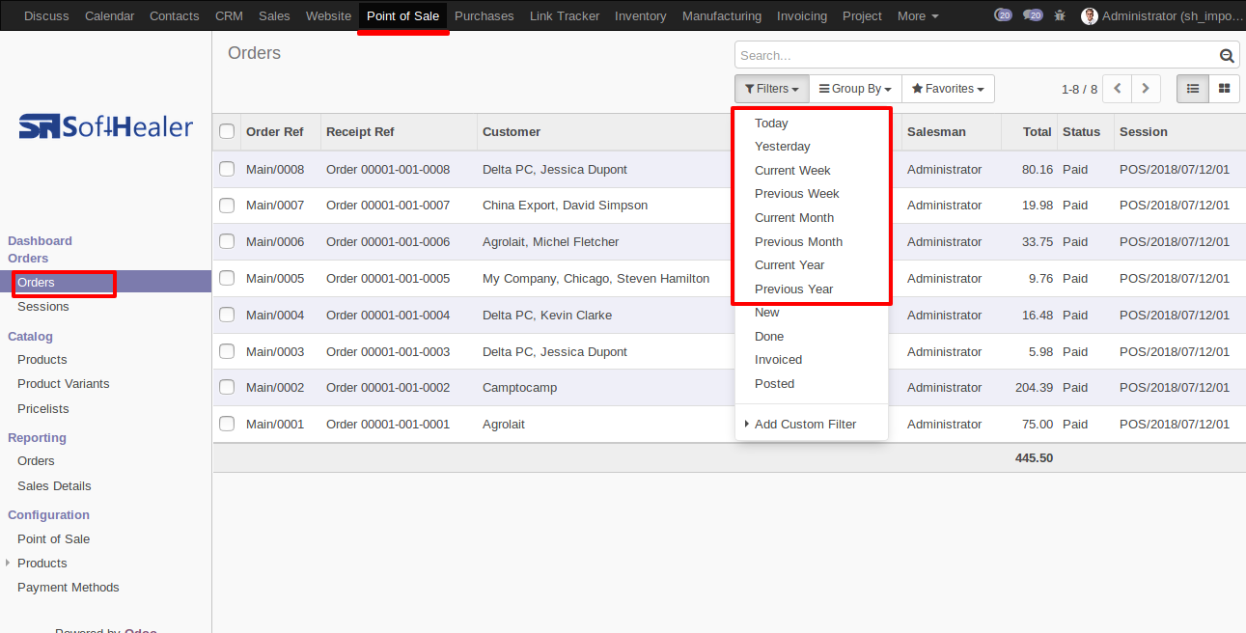The height and width of the screenshot is (633, 1246).
Task: Open the Calendar app
Action: click(110, 15)
